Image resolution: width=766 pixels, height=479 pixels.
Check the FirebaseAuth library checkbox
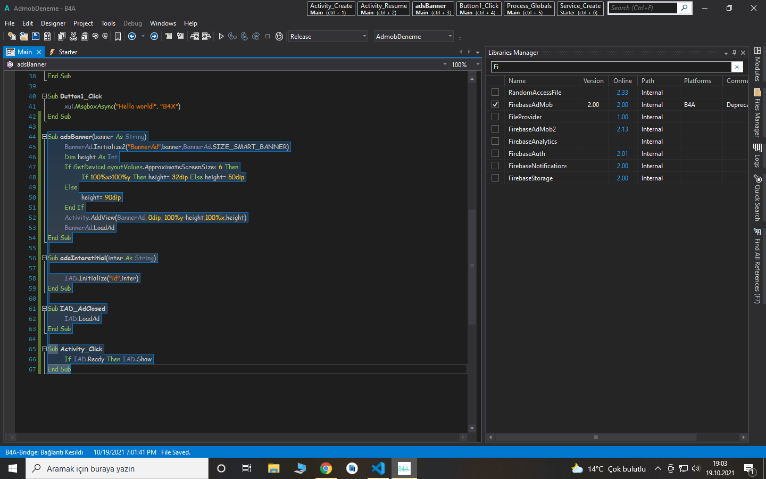point(495,153)
